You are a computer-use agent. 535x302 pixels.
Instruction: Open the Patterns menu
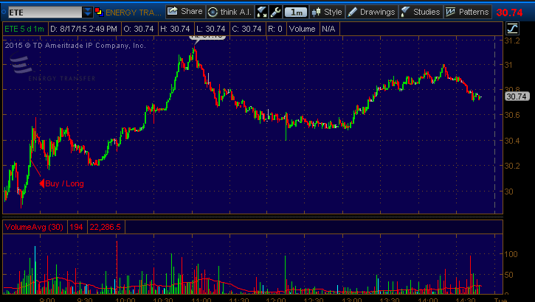point(468,12)
